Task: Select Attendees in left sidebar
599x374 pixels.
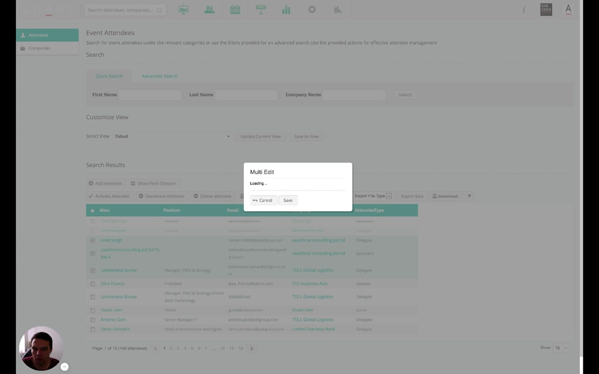Action: 47,35
